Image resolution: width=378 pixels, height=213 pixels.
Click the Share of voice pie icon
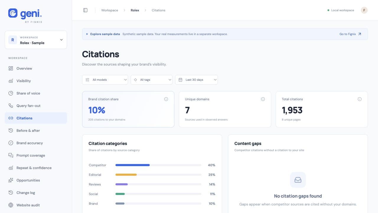pos(11,93)
